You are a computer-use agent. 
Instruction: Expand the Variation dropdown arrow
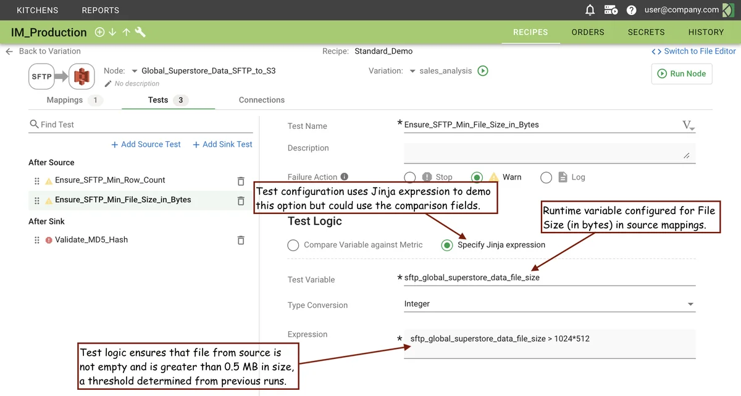point(412,71)
